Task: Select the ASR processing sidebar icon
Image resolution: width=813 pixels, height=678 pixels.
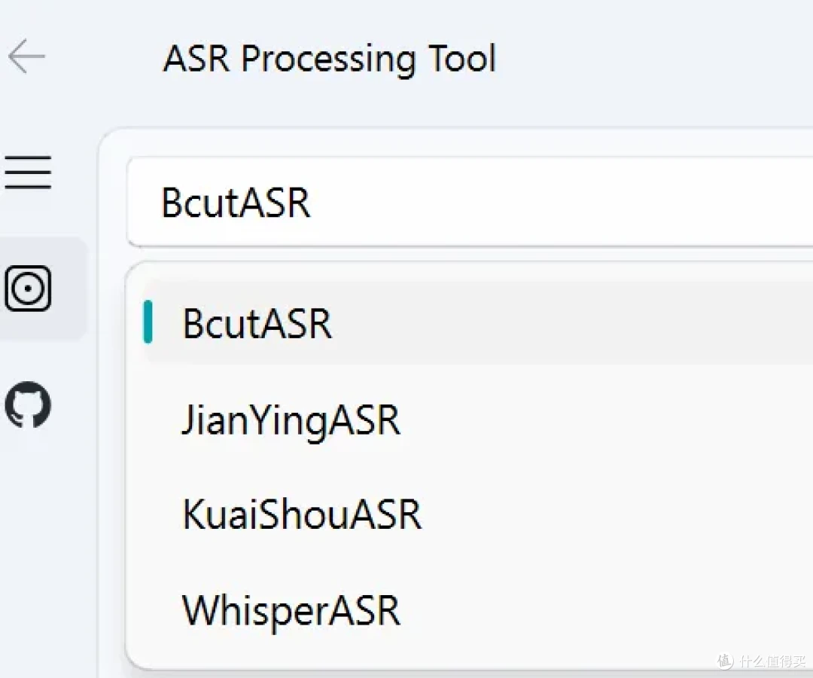Action: click(x=28, y=289)
